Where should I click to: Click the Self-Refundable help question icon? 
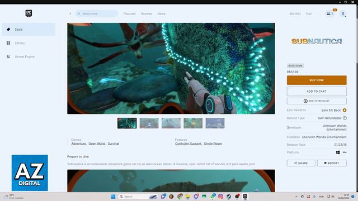(345, 118)
